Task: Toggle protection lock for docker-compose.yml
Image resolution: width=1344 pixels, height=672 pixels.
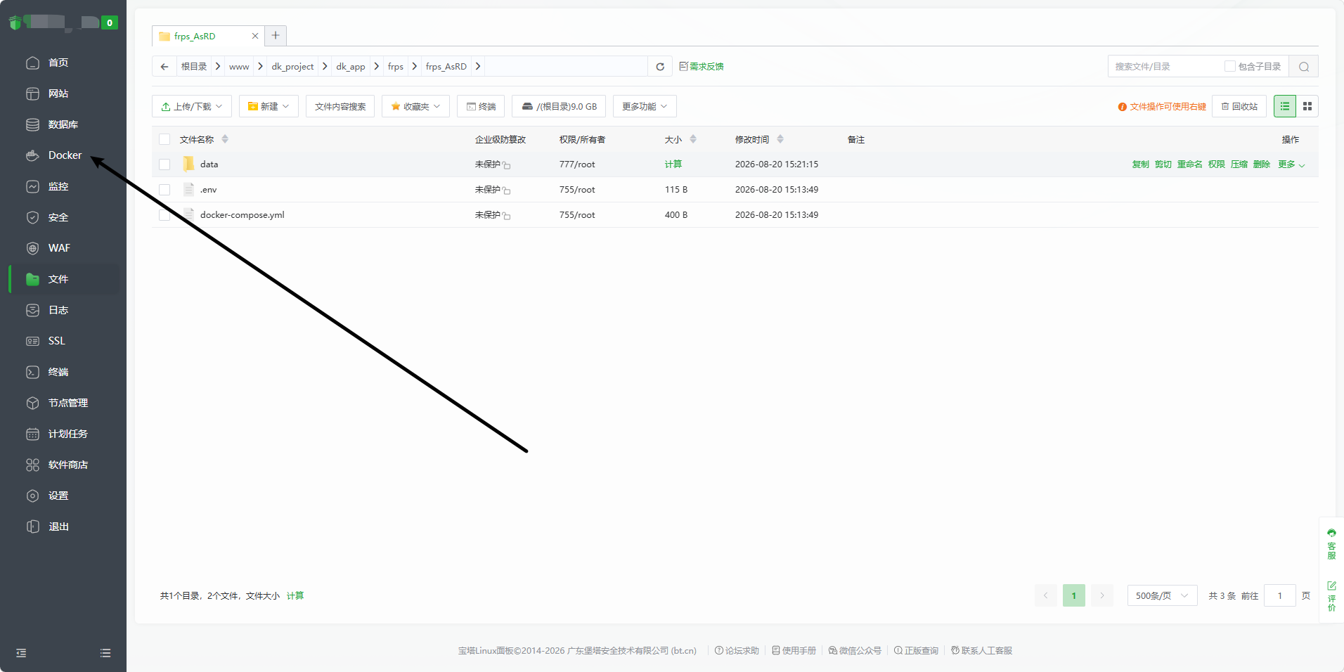Action: point(506,216)
